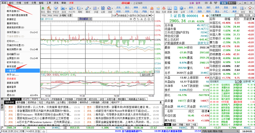Viewport: 255px width, 133px height.
Task: Open the 交易 menu
Action: tap(34, 3)
